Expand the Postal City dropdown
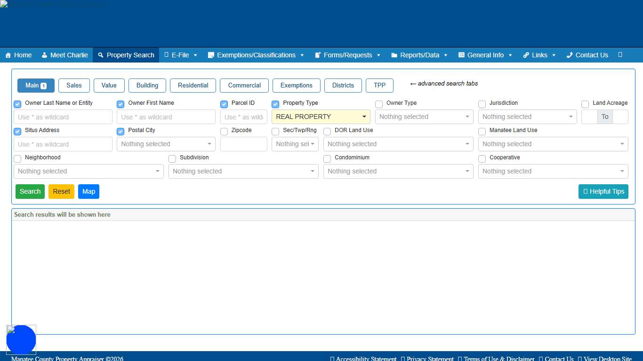643x361 pixels. click(x=166, y=144)
